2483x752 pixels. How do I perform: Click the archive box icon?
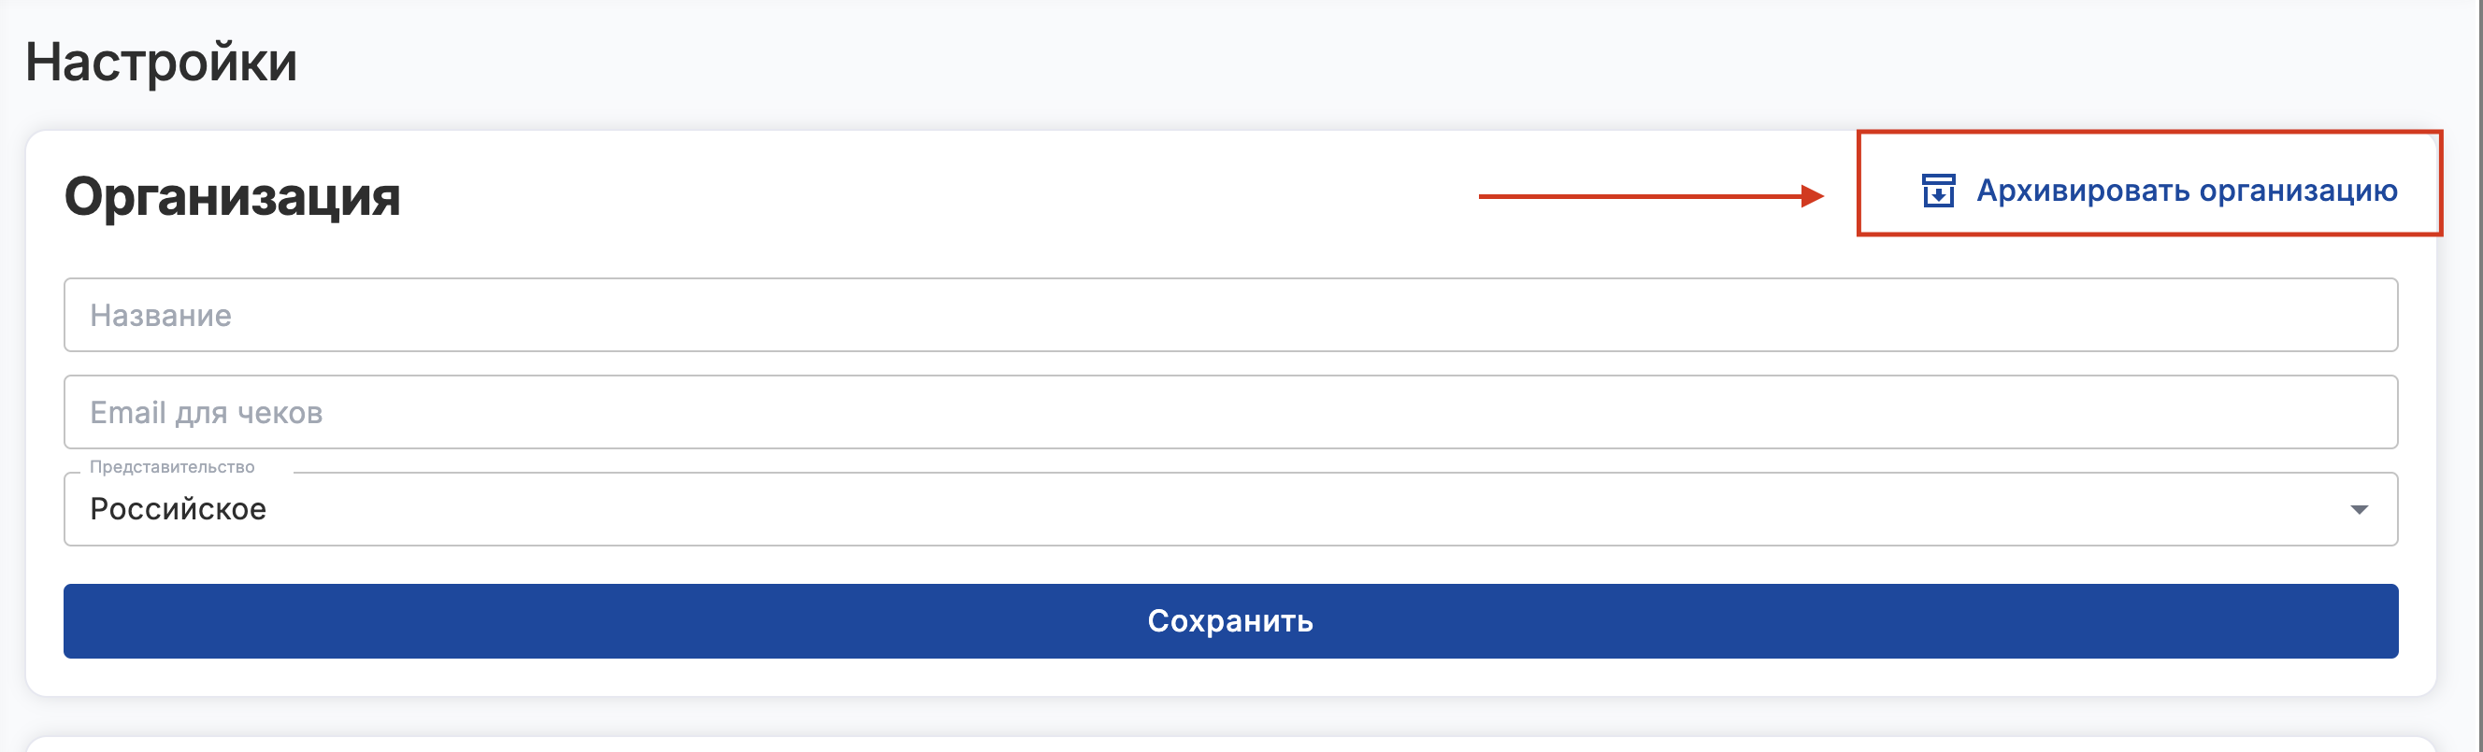[1937, 191]
